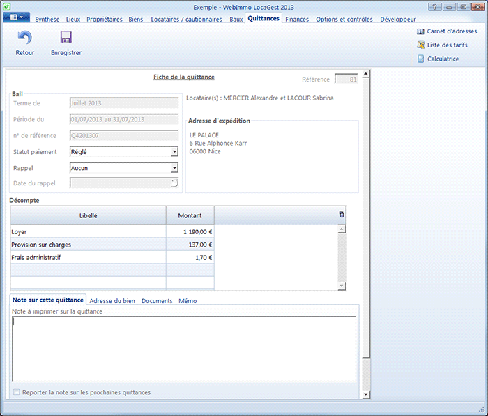Open the blue application menu button
The height and width of the screenshot is (416, 488).
tap(17, 17)
